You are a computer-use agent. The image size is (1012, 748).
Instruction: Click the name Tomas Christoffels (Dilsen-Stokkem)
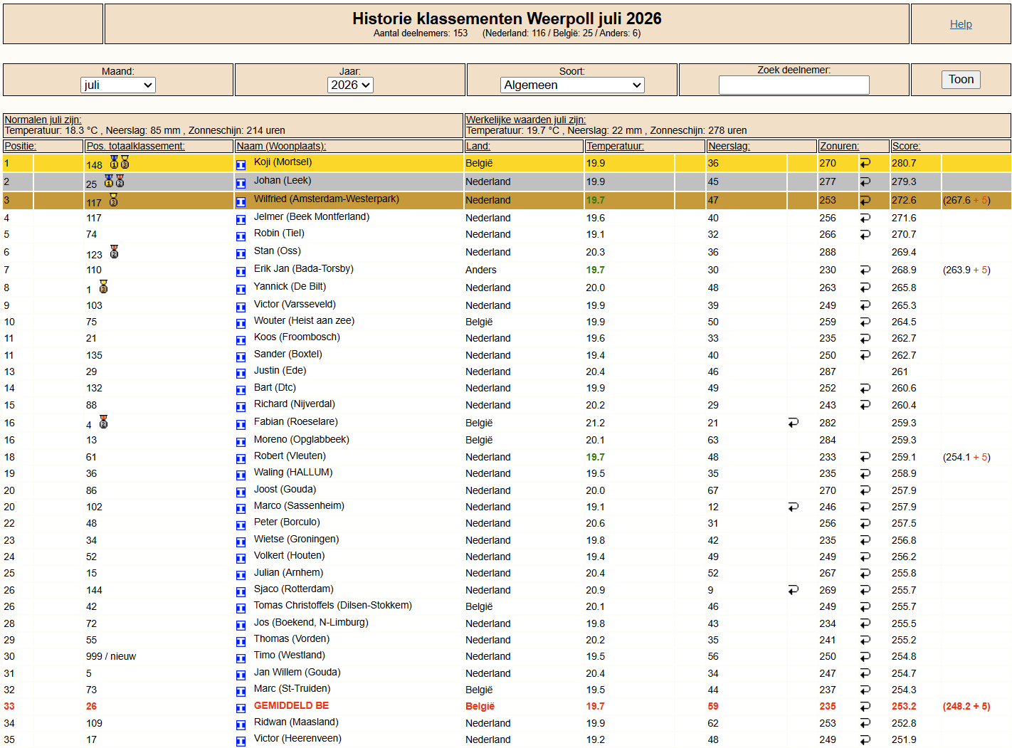332,605
